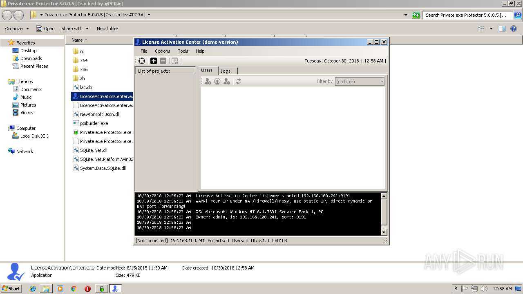Click the New folder button
Screen dimensions: 523x294
point(107,29)
